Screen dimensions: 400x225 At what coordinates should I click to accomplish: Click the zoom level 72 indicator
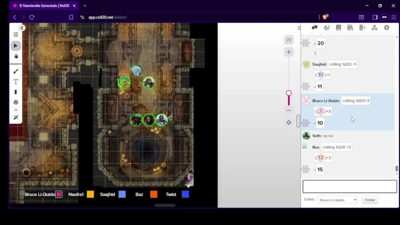(289, 40)
